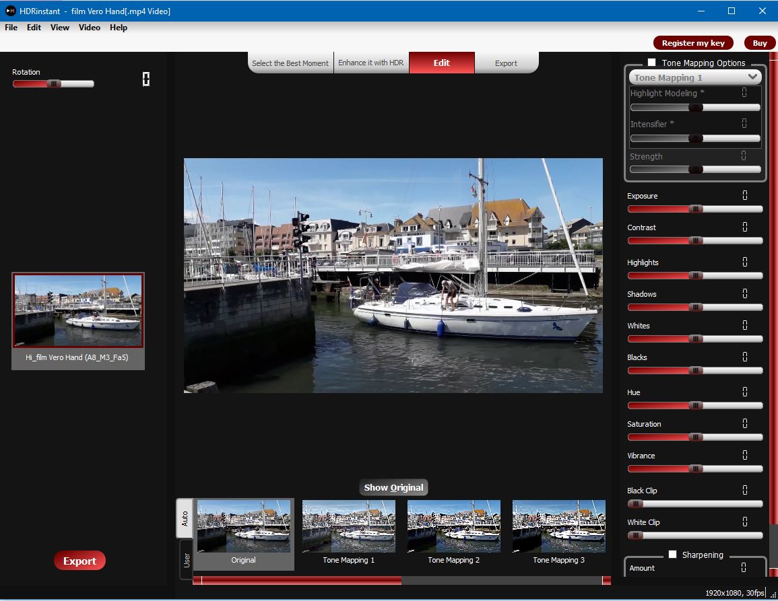Viewport: 778px width, 601px height.
Task: Switch to the Export step tab
Action: click(x=506, y=63)
